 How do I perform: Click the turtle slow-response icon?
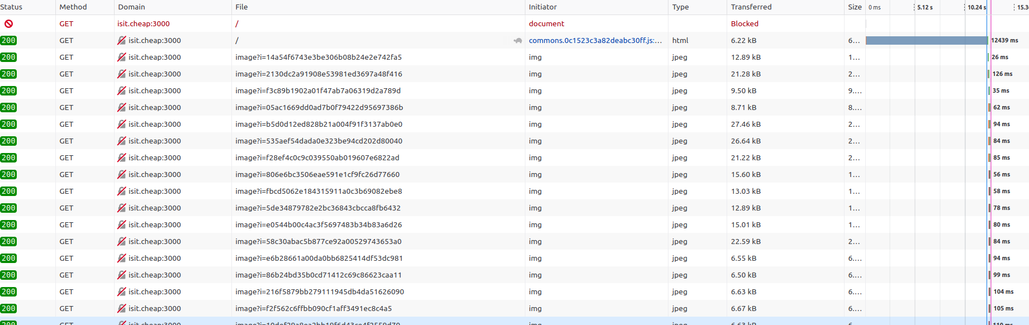point(518,41)
